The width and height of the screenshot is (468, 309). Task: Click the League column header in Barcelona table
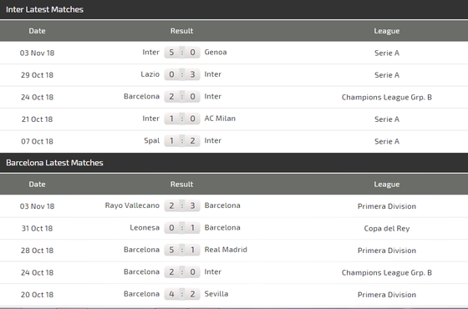(x=387, y=185)
